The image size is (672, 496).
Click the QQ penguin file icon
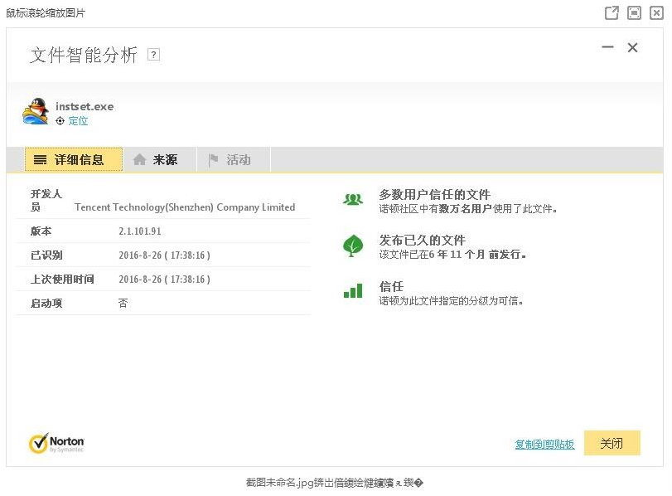36,111
